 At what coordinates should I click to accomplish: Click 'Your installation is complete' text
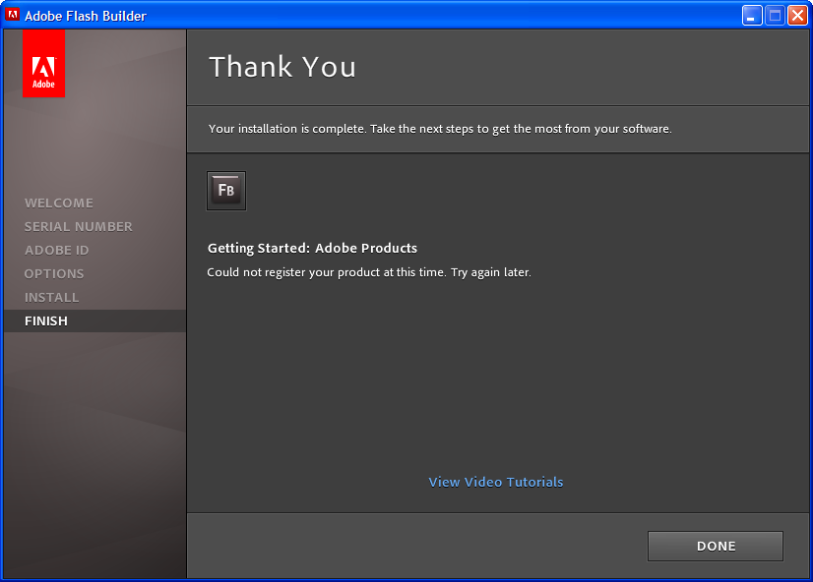click(x=440, y=129)
